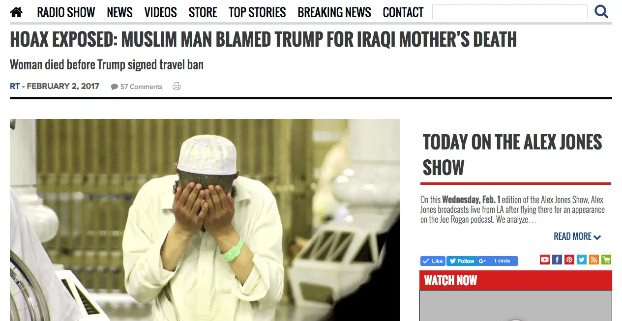Click the Facebook Like button

click(x=433, y=261)
